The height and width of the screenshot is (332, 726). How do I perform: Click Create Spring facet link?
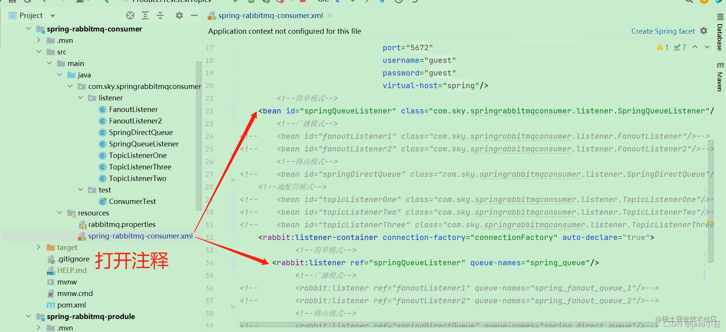[x=663, y=31]
